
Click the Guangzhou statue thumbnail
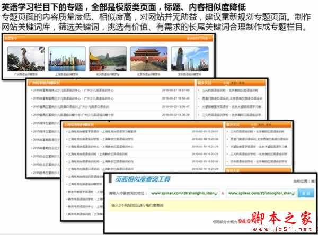click(23, 58)
